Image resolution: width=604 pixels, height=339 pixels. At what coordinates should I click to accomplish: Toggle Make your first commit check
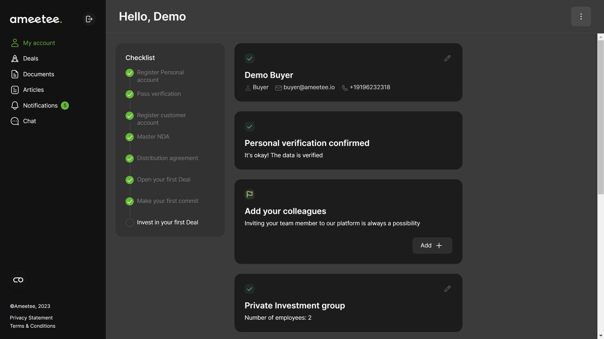[x=129, y=202]
